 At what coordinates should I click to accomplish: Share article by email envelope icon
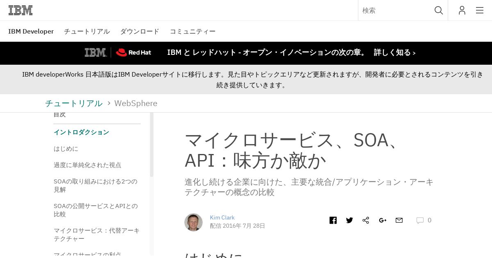[399, 220]
